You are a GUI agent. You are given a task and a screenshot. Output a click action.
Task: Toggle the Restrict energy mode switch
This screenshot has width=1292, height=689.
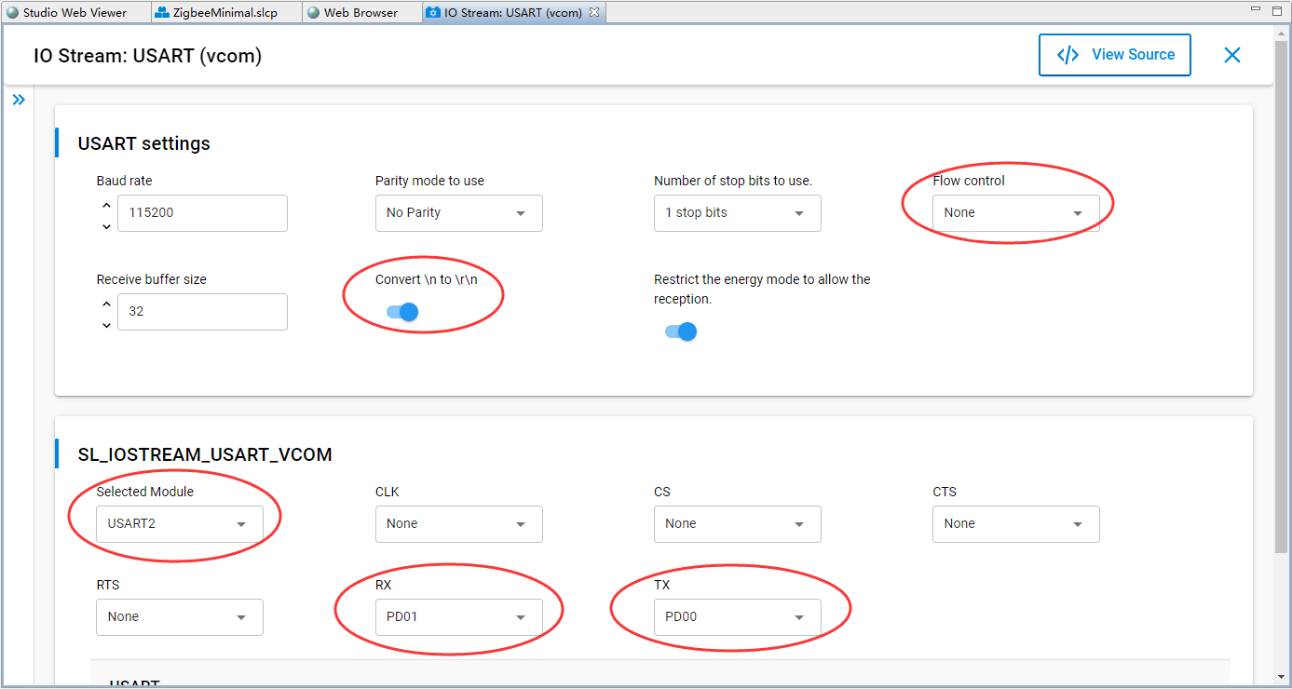coord(681,331)
